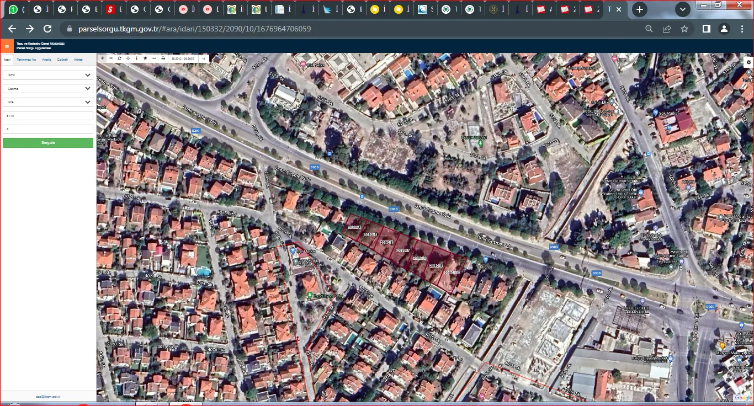Open map settings gear on right edge

click(749, 62)
